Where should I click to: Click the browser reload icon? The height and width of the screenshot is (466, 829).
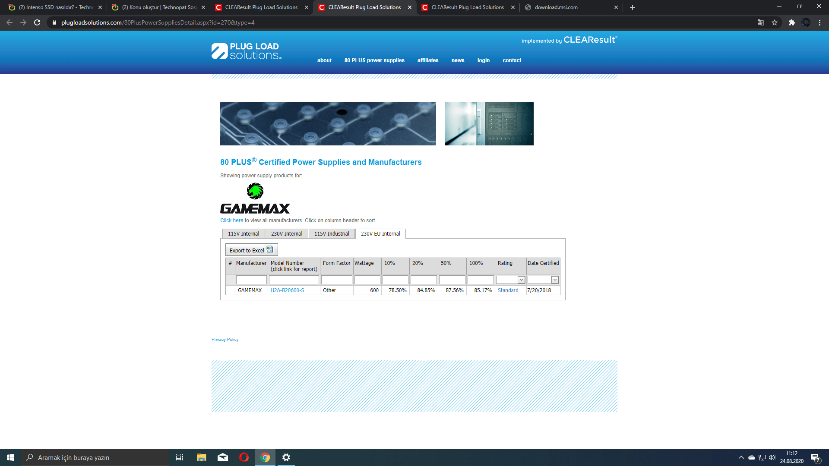tap(37, 22)
